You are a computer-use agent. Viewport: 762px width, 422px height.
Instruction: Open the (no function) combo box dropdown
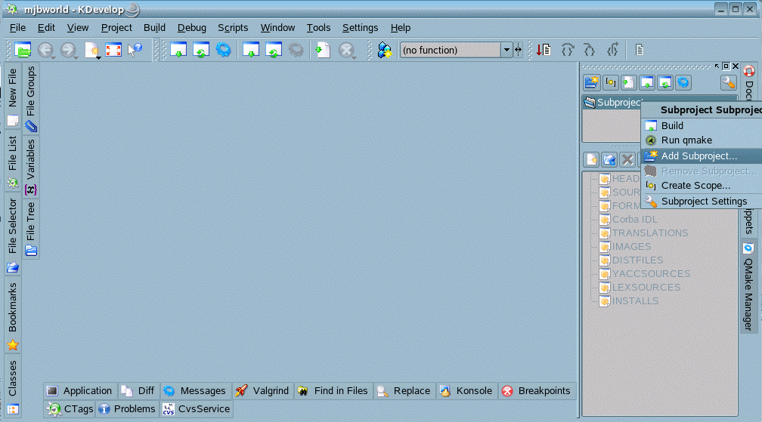click(x=506, y=51)
